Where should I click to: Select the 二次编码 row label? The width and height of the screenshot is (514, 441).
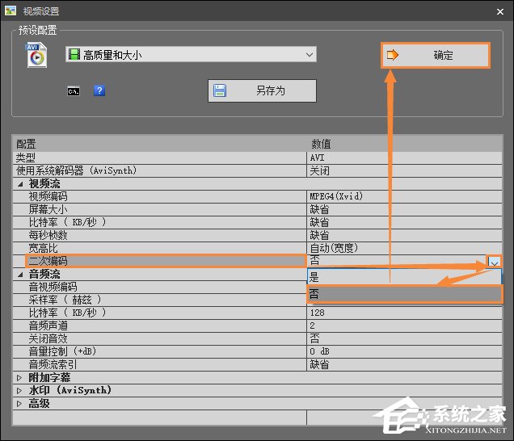tap(166, 261)
